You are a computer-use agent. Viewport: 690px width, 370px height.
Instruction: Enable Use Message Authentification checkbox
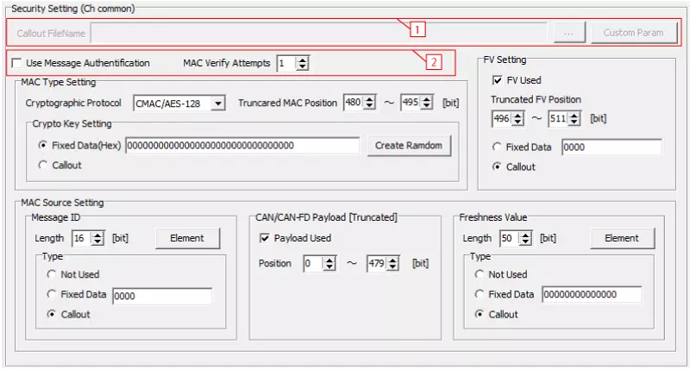[16, 63]
